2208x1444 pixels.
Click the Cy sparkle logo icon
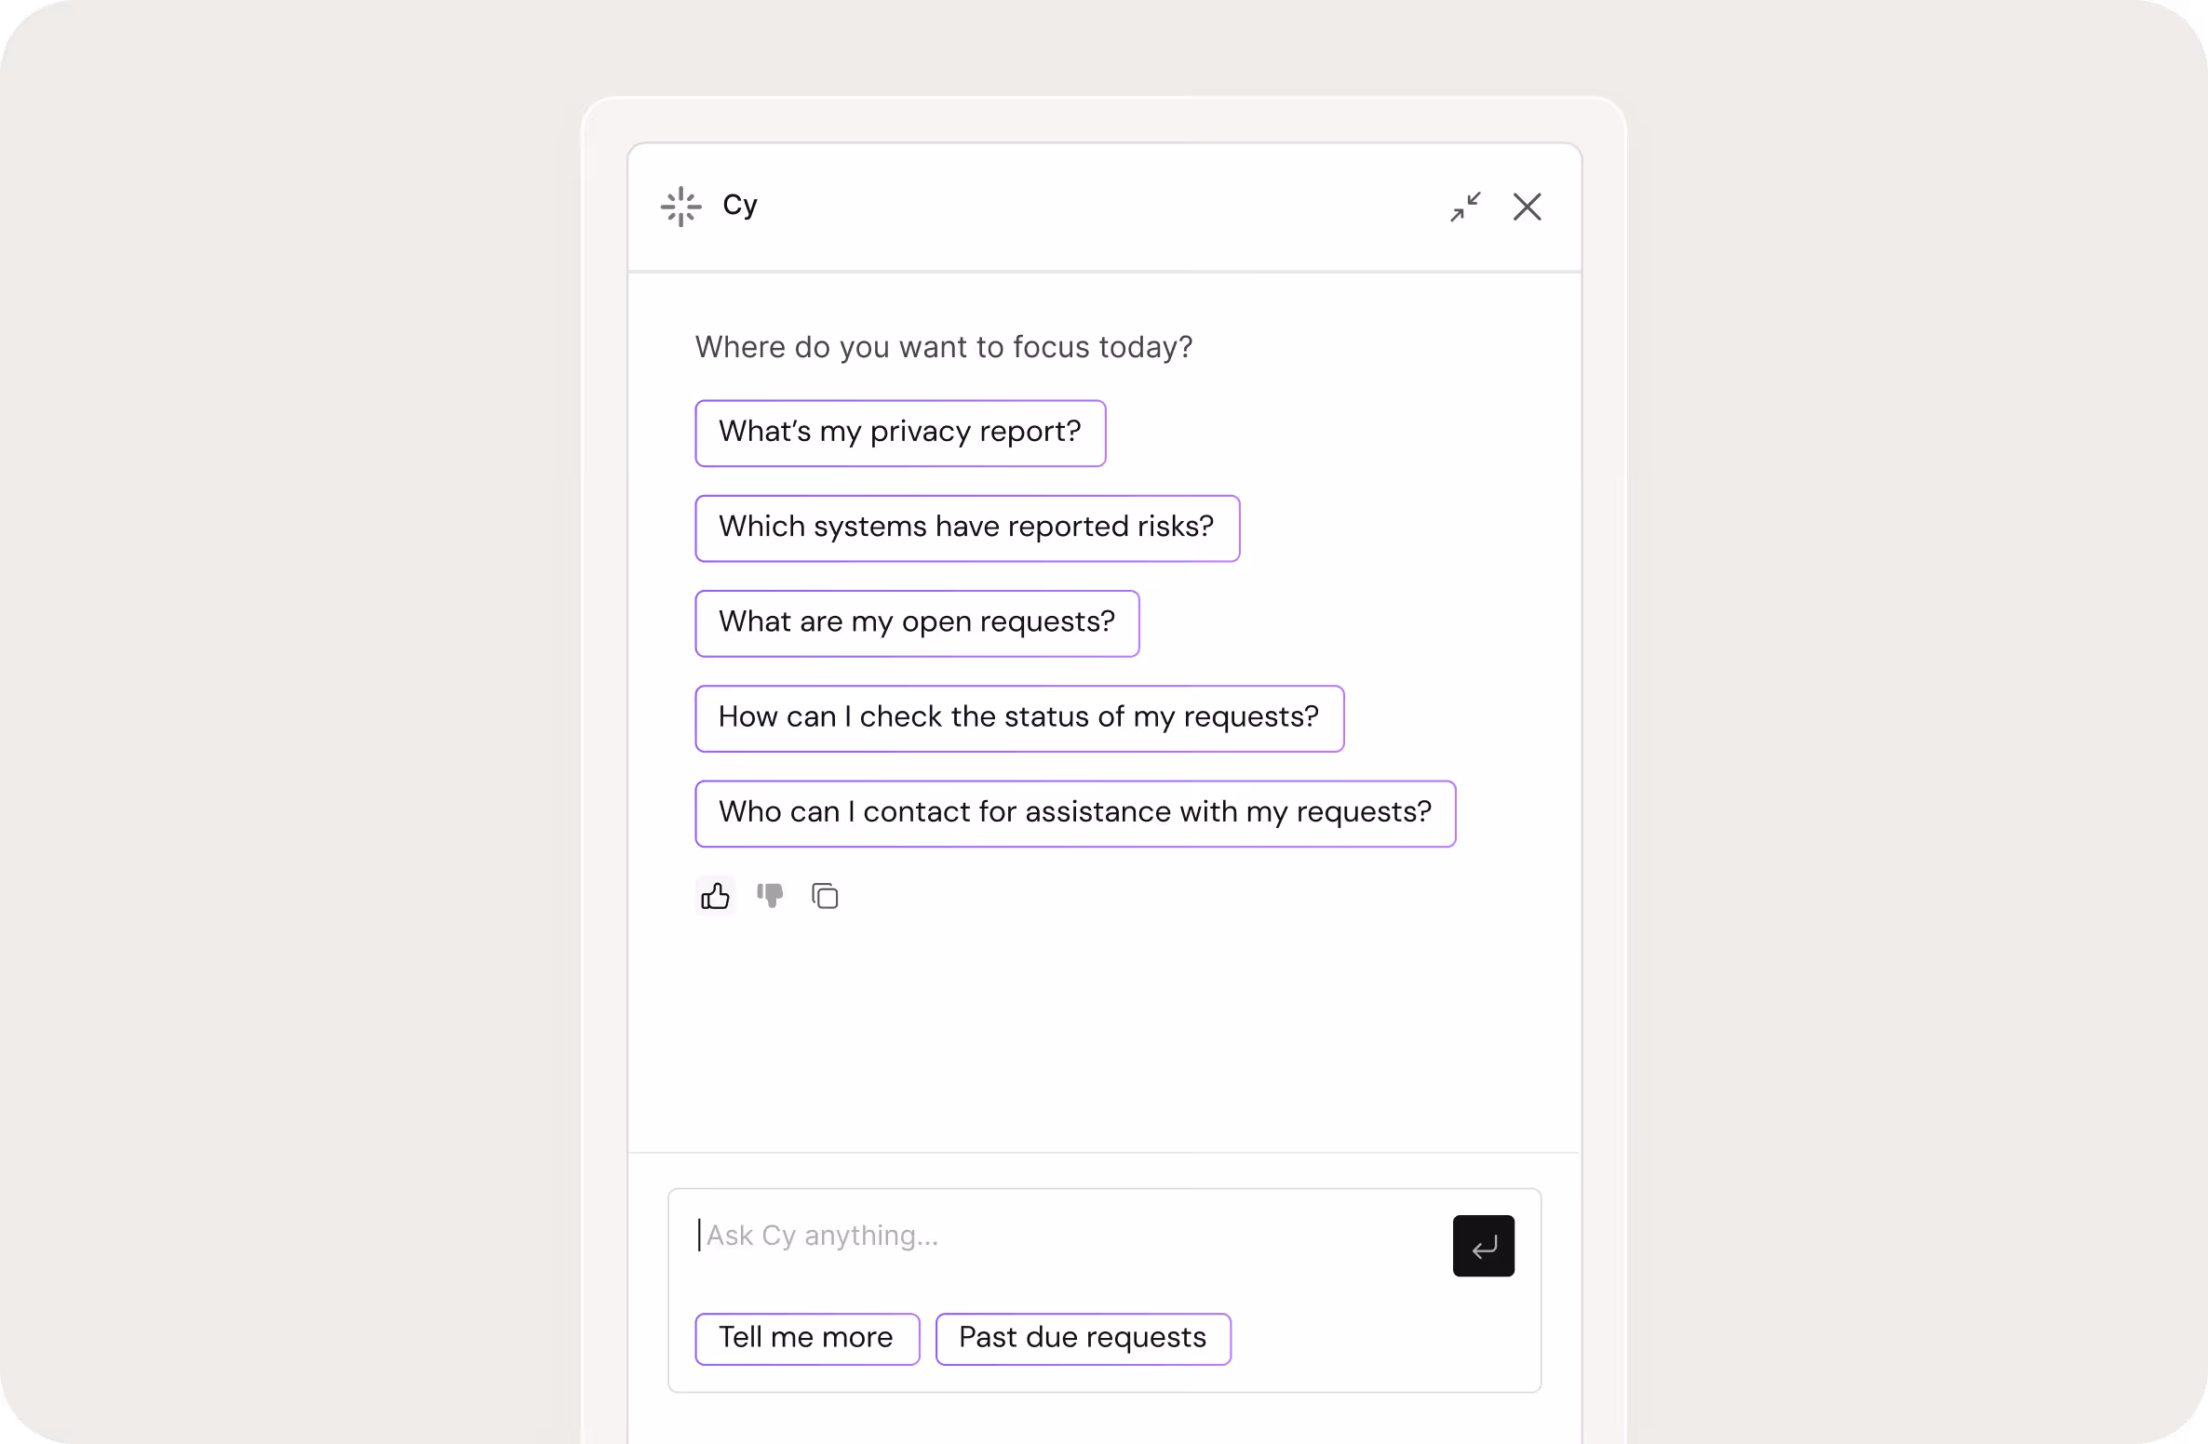point(680,207)
